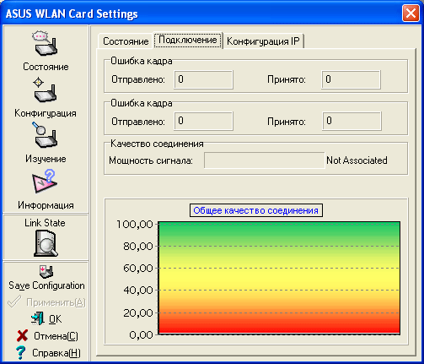Open the Состояние sidebar router icon
This screenshot has height=364, width=424.
(45, 43)
